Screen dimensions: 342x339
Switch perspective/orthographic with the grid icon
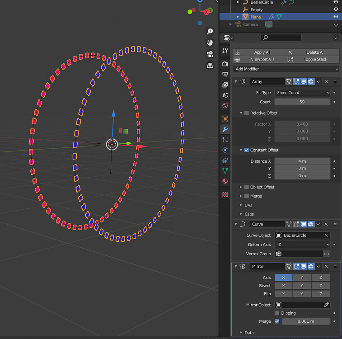click(x=210, y=65)
